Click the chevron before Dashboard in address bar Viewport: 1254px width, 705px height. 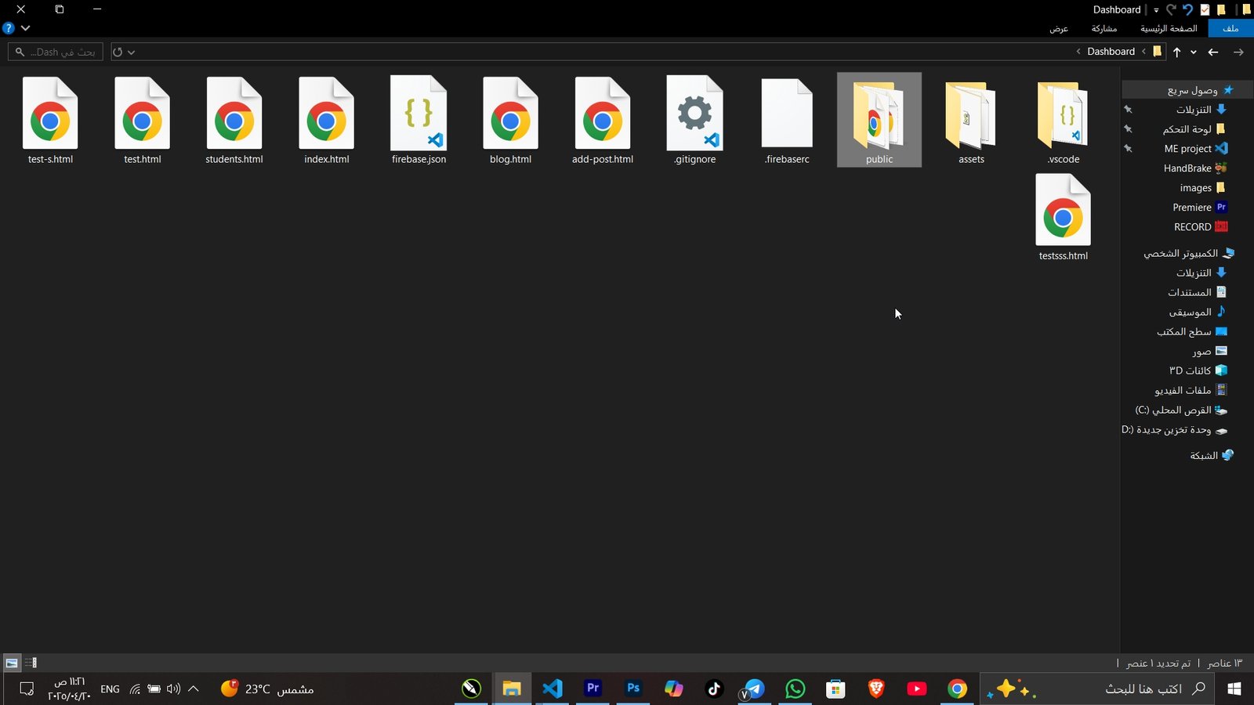(x=1143, y=52)
